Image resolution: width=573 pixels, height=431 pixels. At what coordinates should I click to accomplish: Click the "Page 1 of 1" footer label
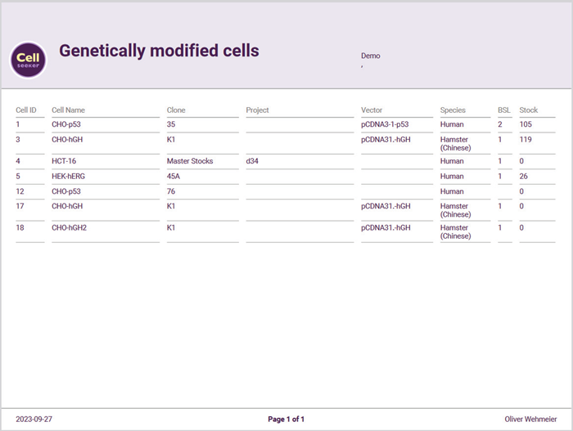click(286, 419)
